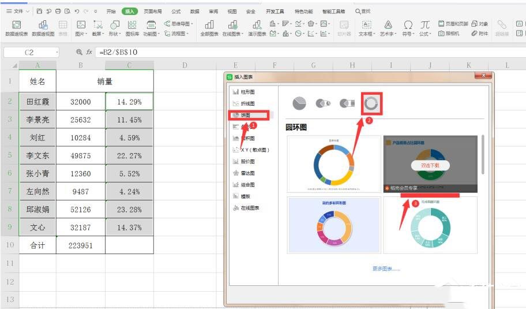This screenshot has height=309, width=526.
Task: Choose pie-of-pie chart subtype icon
Action: [323, 103]
